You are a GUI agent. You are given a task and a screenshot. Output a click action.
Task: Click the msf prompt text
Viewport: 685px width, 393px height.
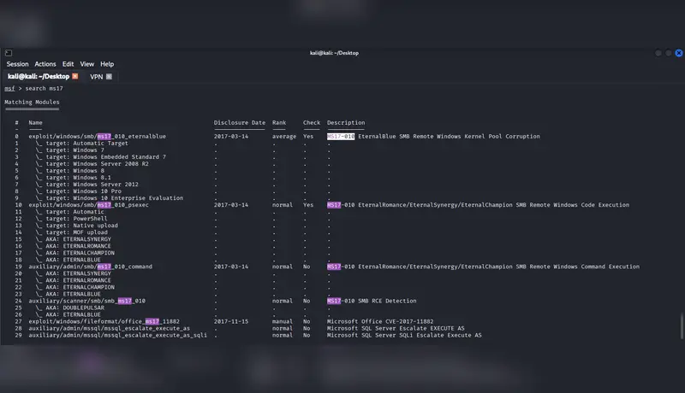pyautogui.click(x=9, y=89)
